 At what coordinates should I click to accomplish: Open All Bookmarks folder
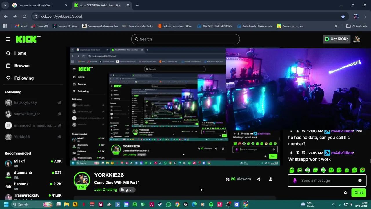[x=357, y=26]
